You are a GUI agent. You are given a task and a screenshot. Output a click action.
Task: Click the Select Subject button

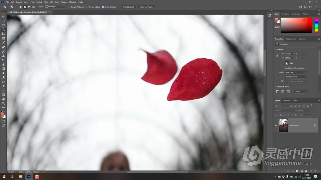(x=128, y=7)
